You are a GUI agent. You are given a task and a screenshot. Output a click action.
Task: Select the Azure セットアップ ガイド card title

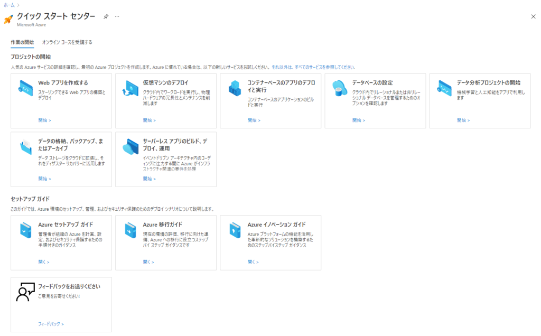[66, 225]
